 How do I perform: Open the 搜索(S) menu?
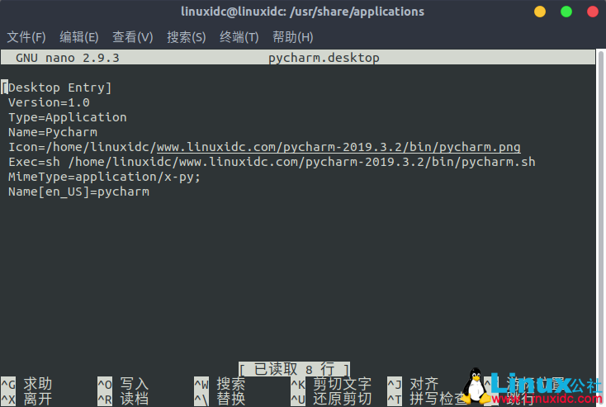187,37
